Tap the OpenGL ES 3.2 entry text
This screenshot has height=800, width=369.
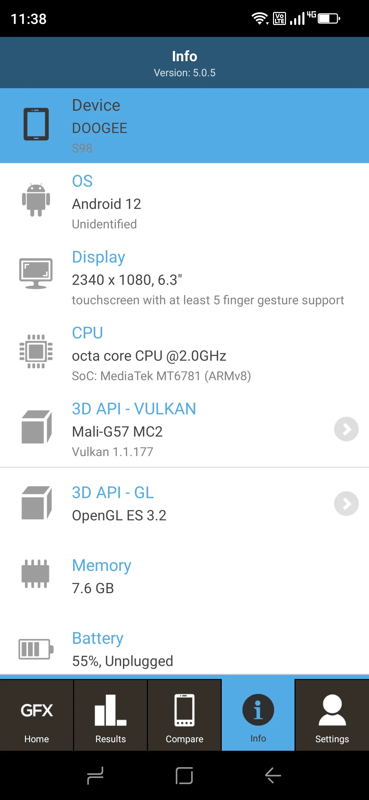tap(119, 515)
